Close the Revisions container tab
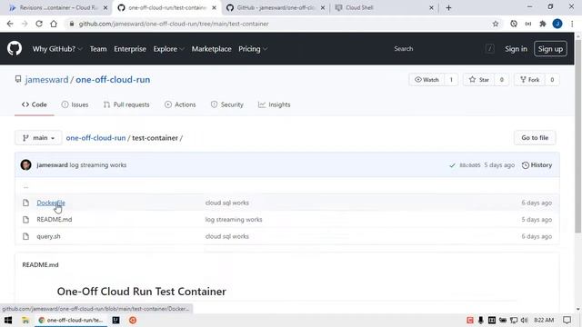Image resolution: width=582 pixels, height=327 pixels. (x=105, y=7)
